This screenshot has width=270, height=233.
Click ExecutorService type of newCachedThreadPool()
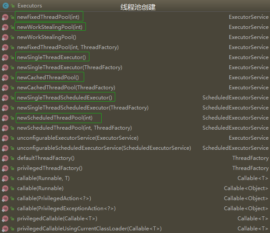tap(249, 78)
